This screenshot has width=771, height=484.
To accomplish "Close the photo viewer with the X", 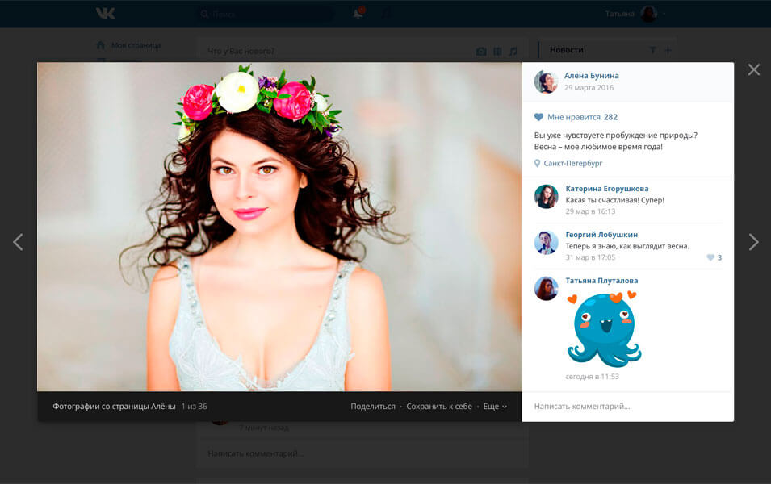I will [x=754, y=69].
